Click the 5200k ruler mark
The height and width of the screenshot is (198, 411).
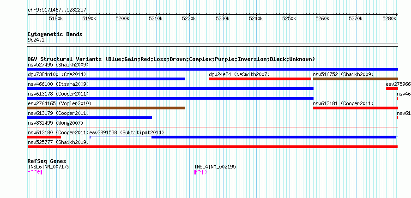123,19
